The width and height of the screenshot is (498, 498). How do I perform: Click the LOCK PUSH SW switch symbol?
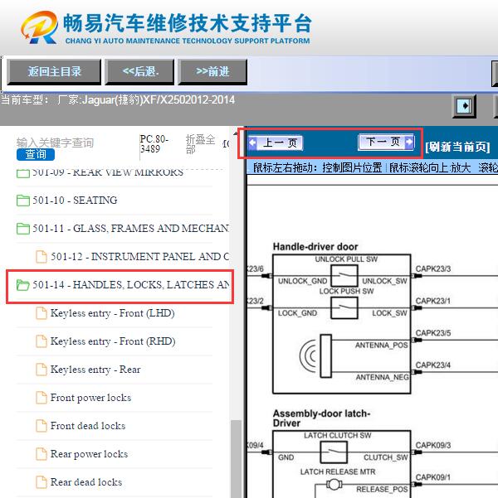coord(344,307)
